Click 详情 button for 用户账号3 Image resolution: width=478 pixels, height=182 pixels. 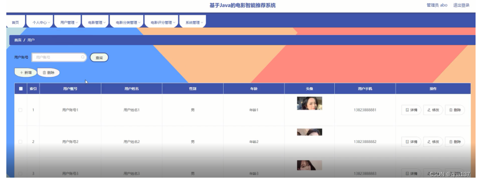click(411, 173)
